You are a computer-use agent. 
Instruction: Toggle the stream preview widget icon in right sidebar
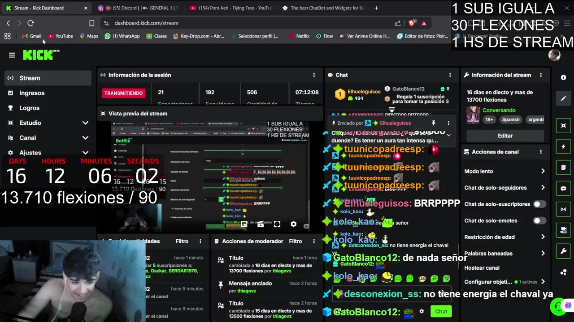coord(564,126)
